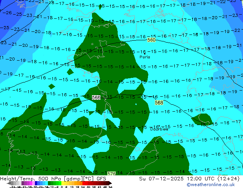Pick the yellow swatch at legend zero
The width and height of the screenshot is (243, 188).
pyautogui.click(x=62, y=183)
